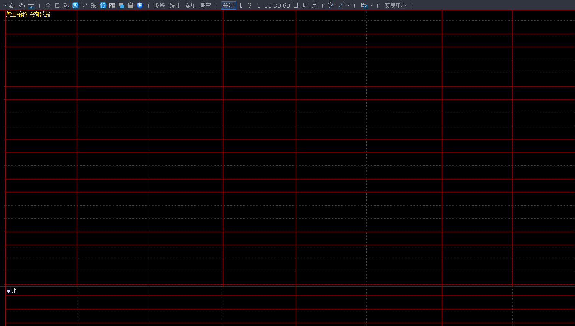Open the dropdown at the toolbar's far left

[5, 5]
